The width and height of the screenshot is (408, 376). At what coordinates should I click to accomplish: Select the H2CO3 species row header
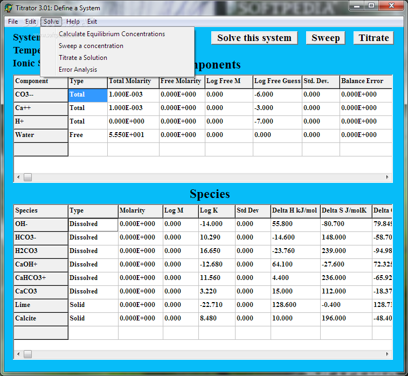point(41,252)
